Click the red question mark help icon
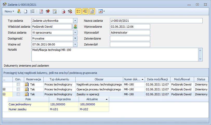The image size is (211, 125). tap(41, 11)
